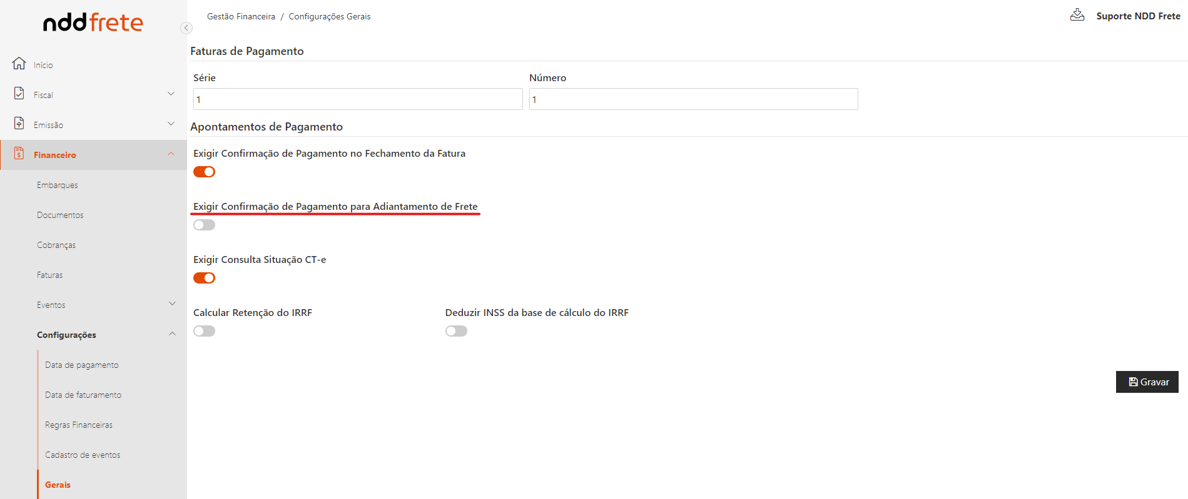
Task: Click the Número input field
Action: (x=694, y=99)
